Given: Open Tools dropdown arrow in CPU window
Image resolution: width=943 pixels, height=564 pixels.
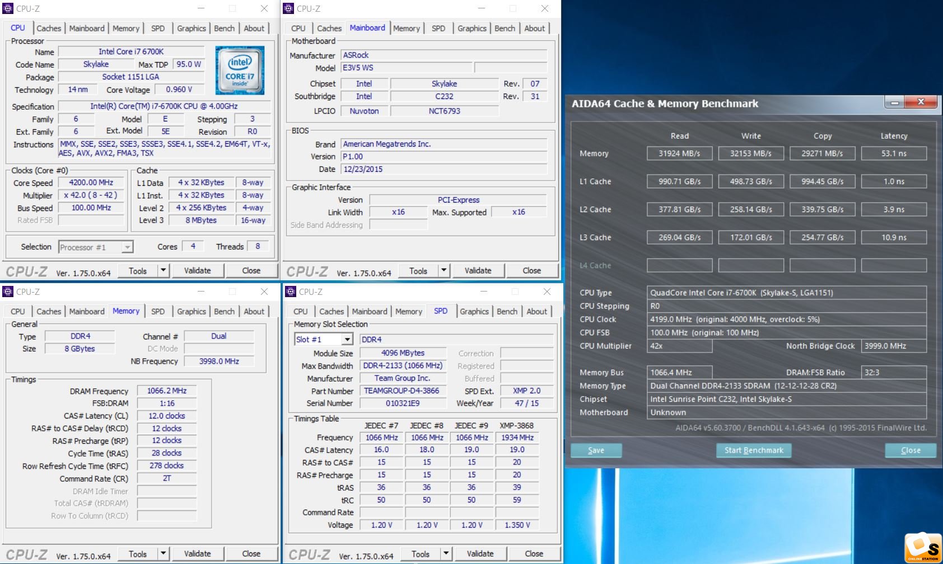Looking at the screenshot, I should point(163,271).
